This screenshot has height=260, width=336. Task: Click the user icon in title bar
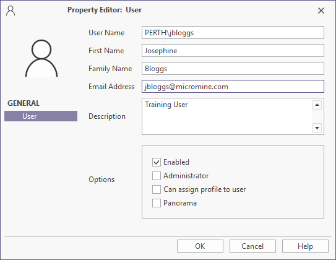point(11,11)
